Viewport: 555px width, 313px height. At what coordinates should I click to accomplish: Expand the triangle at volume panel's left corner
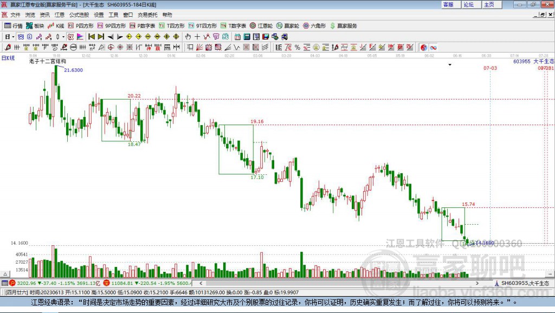tap(5, 274)
